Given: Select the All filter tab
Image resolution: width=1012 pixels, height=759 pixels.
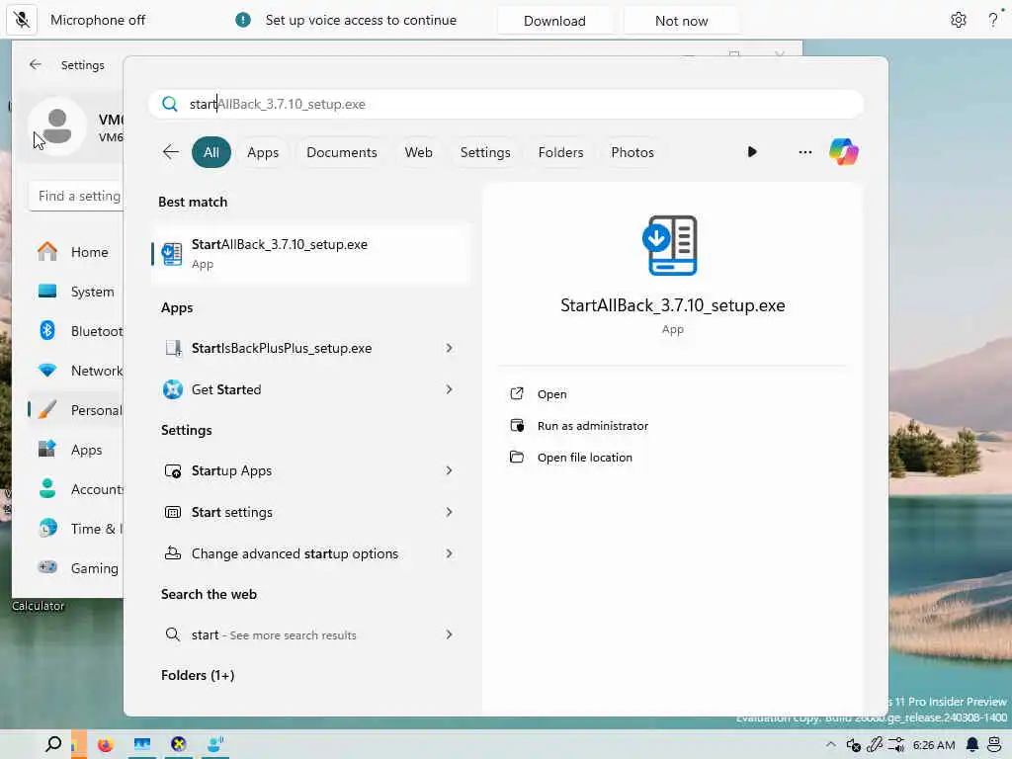Looking at the screenshot, I should point(211,152).
